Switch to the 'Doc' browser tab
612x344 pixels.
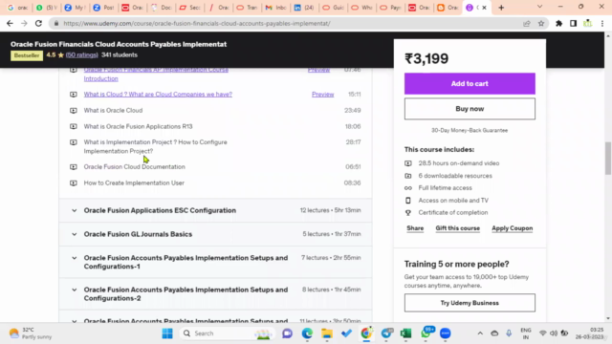pos(162,8)
